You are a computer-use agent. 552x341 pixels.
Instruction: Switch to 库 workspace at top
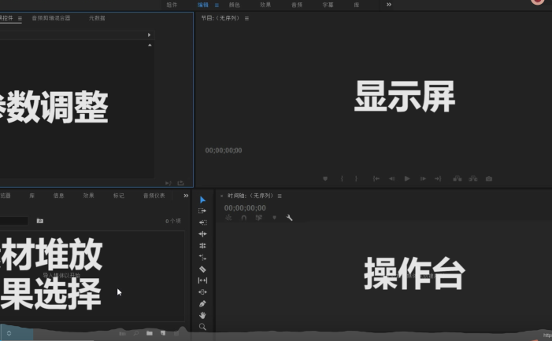[x=357, y=5]
